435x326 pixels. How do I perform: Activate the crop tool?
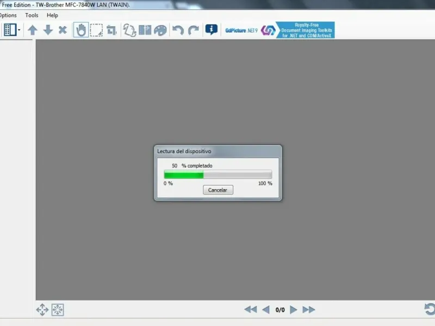111,30
